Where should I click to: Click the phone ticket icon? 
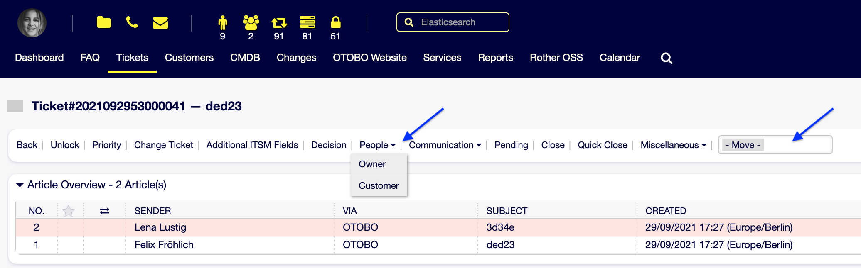(x=132, y=22)
